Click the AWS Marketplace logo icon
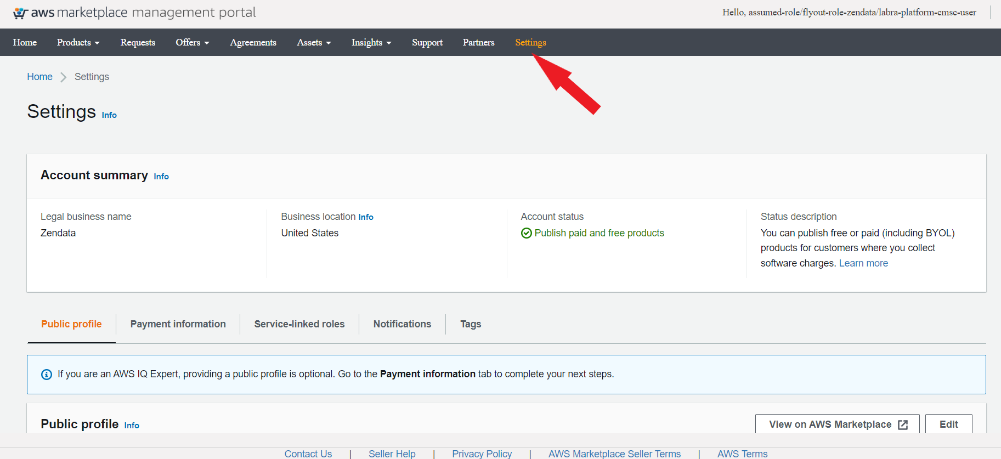The width and height of the screenshot is (1001, 459). (x=20, y=13)
